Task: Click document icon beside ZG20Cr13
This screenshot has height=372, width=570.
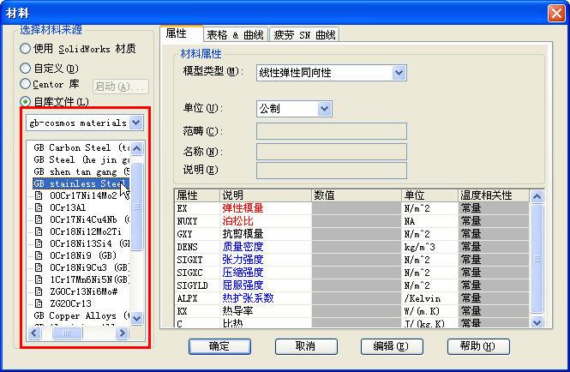Action: (x=39, y=303)
